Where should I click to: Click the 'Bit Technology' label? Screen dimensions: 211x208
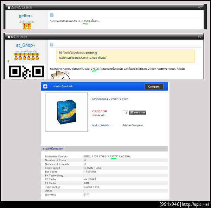click(x=54, y=176)
